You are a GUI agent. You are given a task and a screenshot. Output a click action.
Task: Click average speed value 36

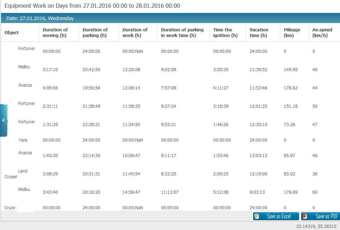[x=315, y=174]
